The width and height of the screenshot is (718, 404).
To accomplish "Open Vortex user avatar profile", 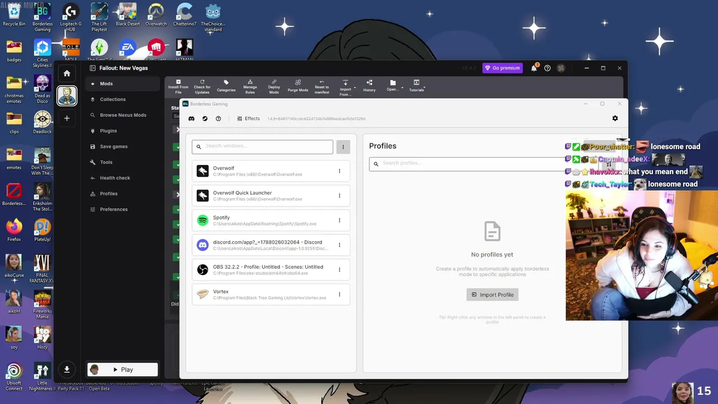I will 561,68.
